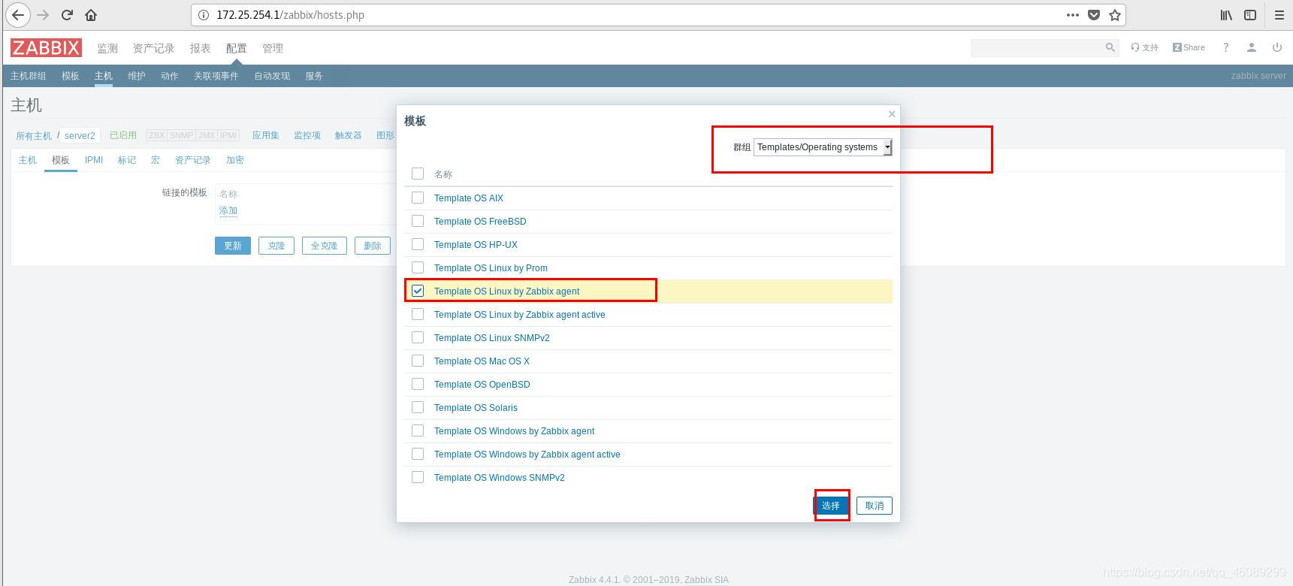
Task: Open Template OS Solaris link
Action: 476,408
